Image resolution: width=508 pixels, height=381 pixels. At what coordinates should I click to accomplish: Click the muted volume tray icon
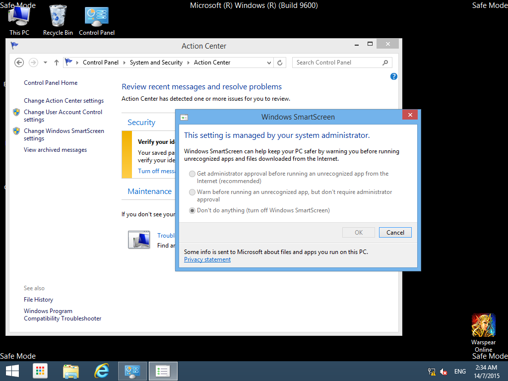point(443,372)
